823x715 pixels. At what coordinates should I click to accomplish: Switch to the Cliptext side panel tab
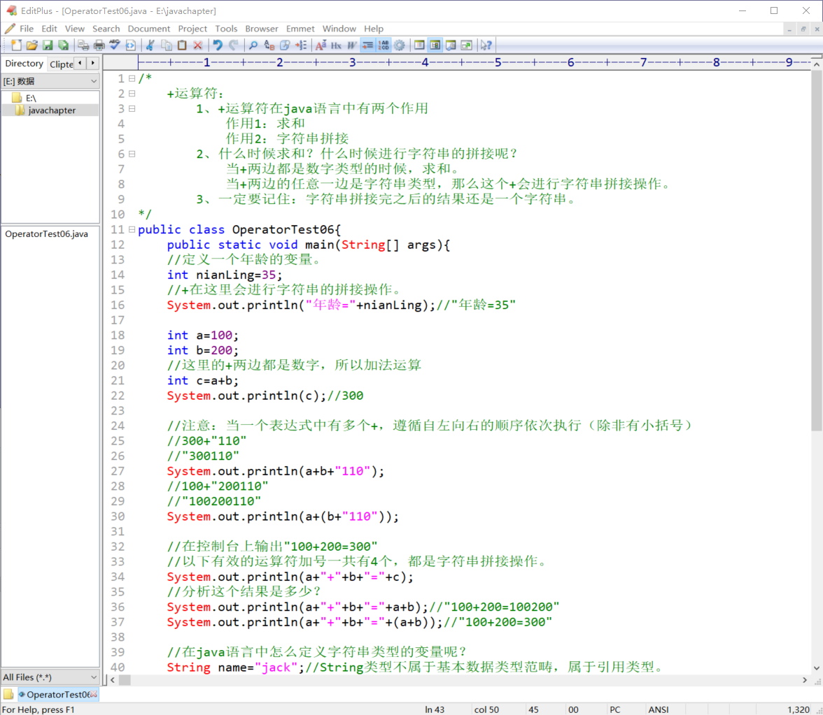pos(61,64)
